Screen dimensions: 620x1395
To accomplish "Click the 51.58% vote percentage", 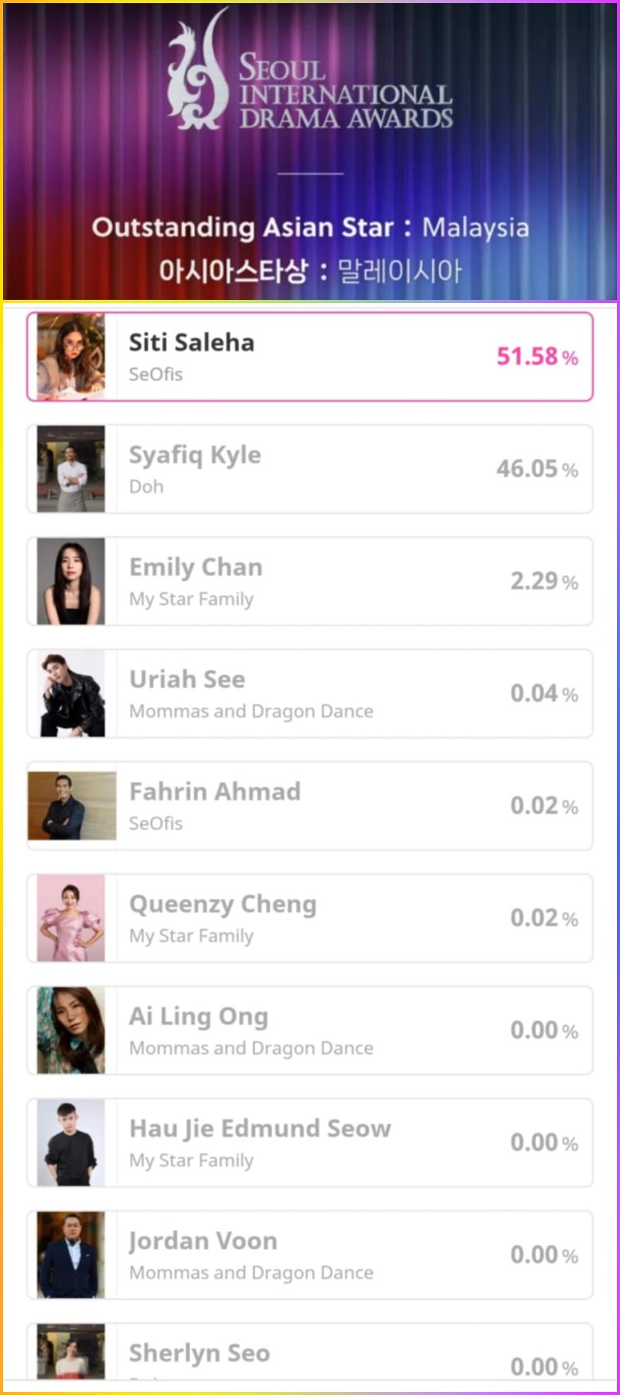I will click(x=537, y=356).
